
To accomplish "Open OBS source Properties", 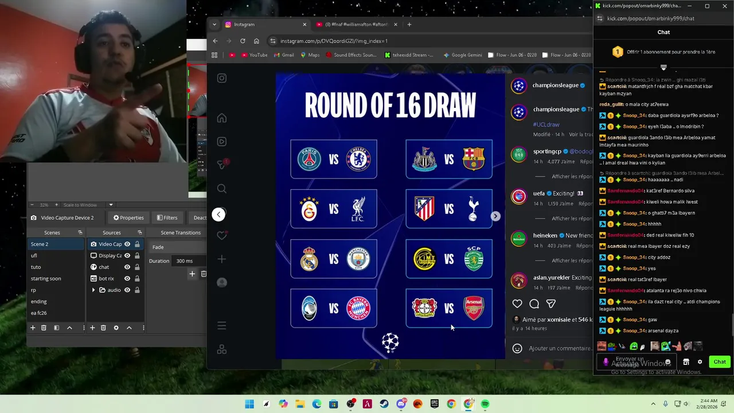I will pyautogui.click(x=128, y=218).
